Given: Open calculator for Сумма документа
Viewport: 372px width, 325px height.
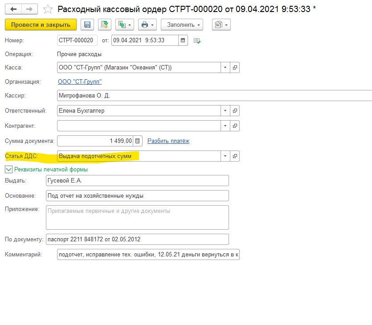Looking at the screenshot, I should (x=138, y=141).
